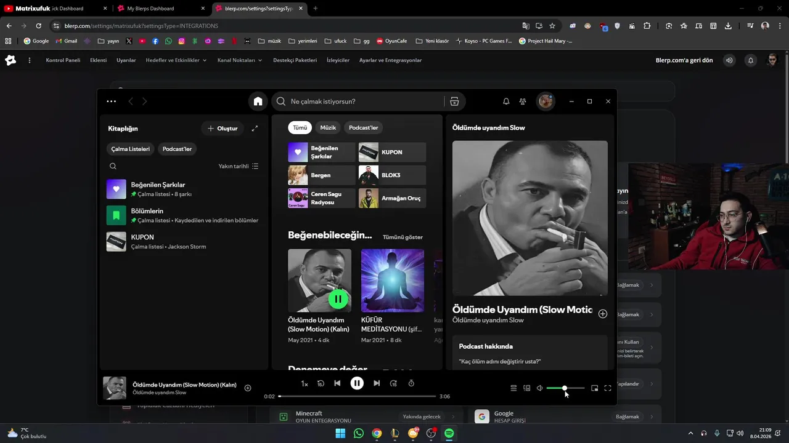Click Tümünü göster link

403,237
